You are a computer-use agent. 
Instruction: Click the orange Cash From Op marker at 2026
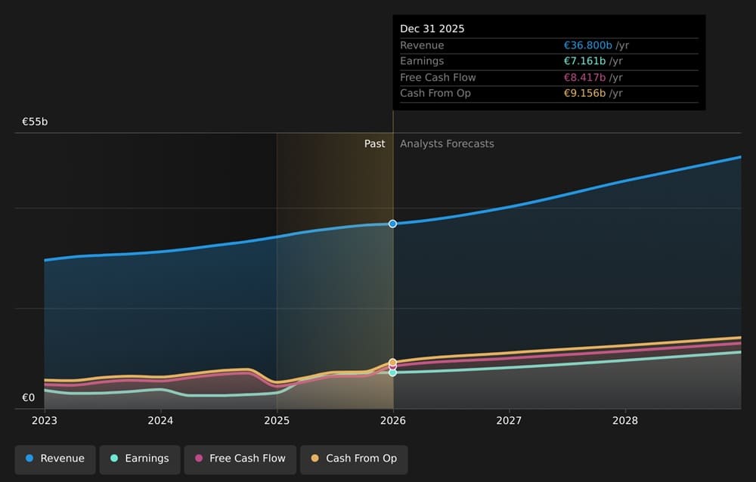tap(392, 363)
